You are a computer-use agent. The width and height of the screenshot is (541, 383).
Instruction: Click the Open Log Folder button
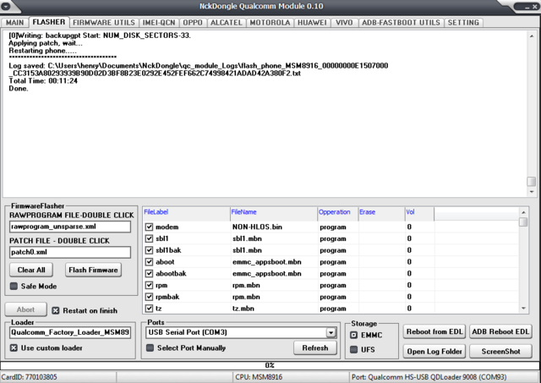(x=434, y=351)
